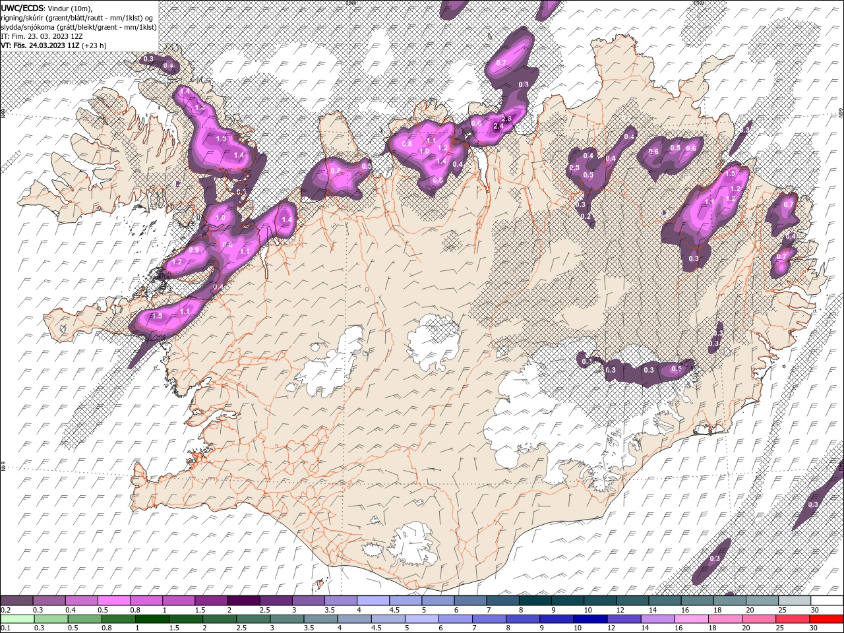Pick the rain scale swatch for 8–9 mm
The width and height of the screenshot is (844, 633).
[523, 619]
